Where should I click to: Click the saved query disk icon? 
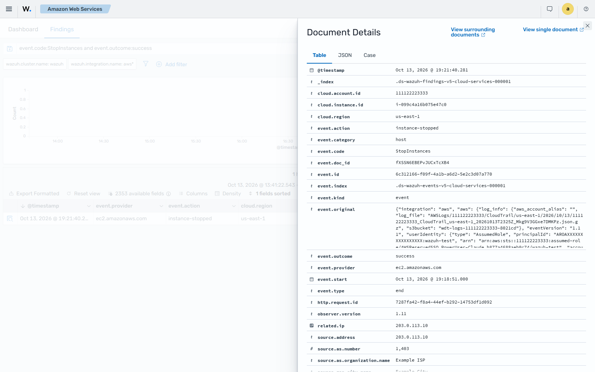(10, 48)
